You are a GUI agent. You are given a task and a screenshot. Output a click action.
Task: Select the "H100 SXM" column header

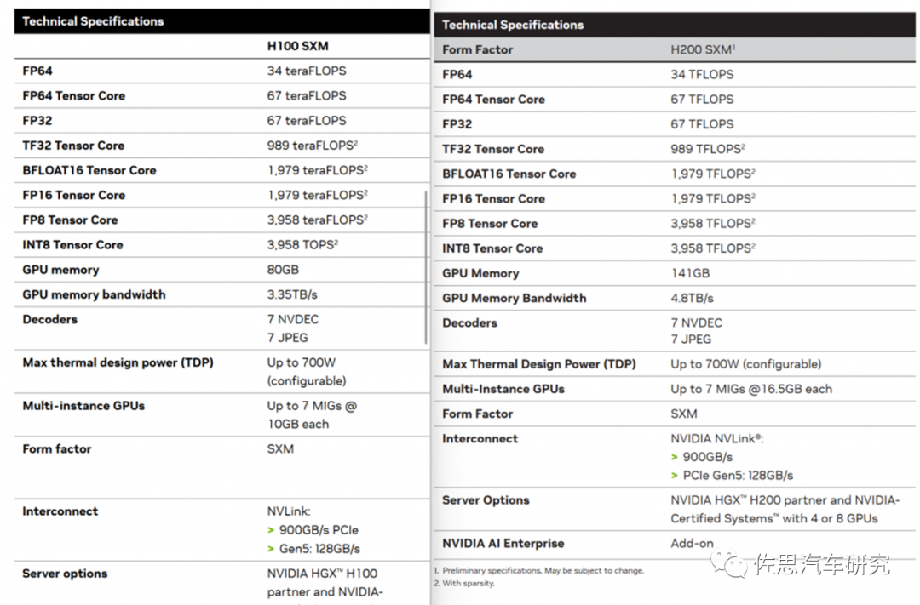pos(297,46)
